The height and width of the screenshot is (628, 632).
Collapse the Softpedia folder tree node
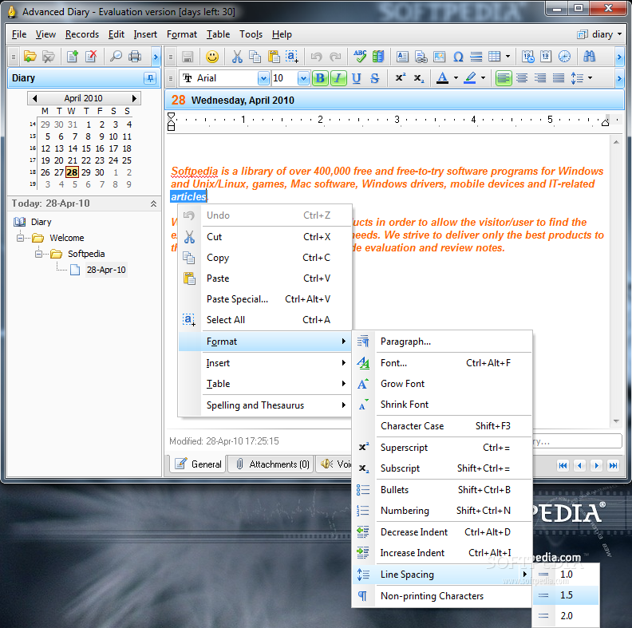[38, 254]
